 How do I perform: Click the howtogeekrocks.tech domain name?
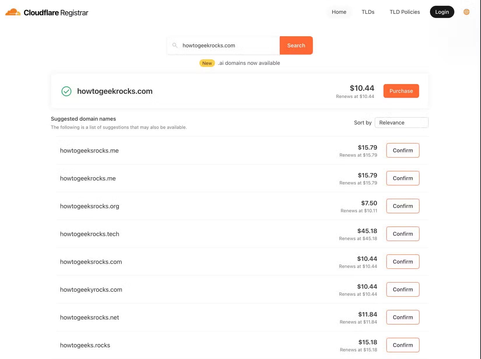[x=89, y=234]
